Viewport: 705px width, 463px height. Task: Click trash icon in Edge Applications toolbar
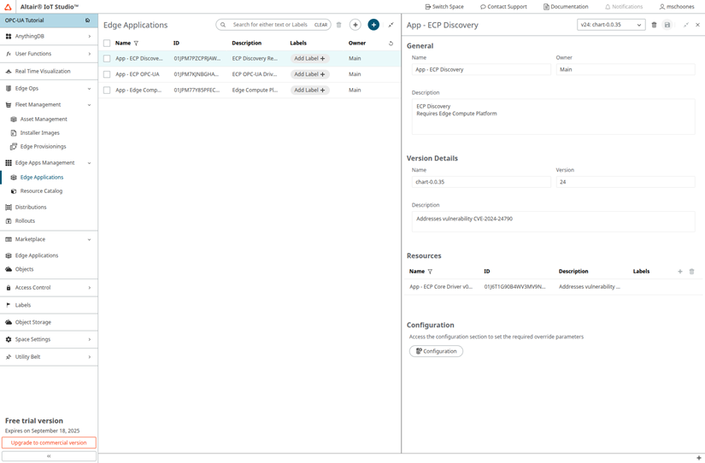pyautogui.click(x=339, y=25)
